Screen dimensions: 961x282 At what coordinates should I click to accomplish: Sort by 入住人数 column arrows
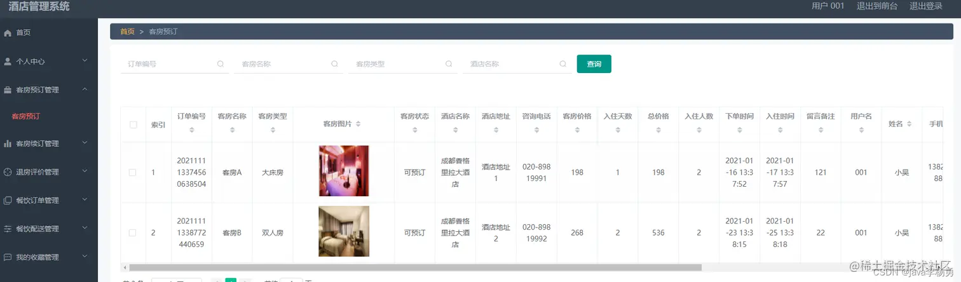point(699,130)
